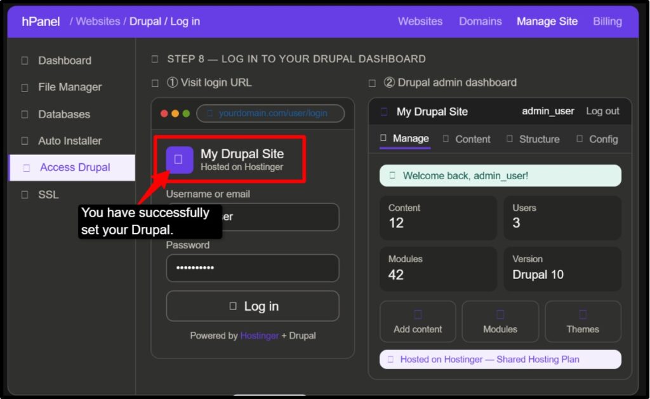
Task: Switch to the Manage tab
Action: coord(404,139)
